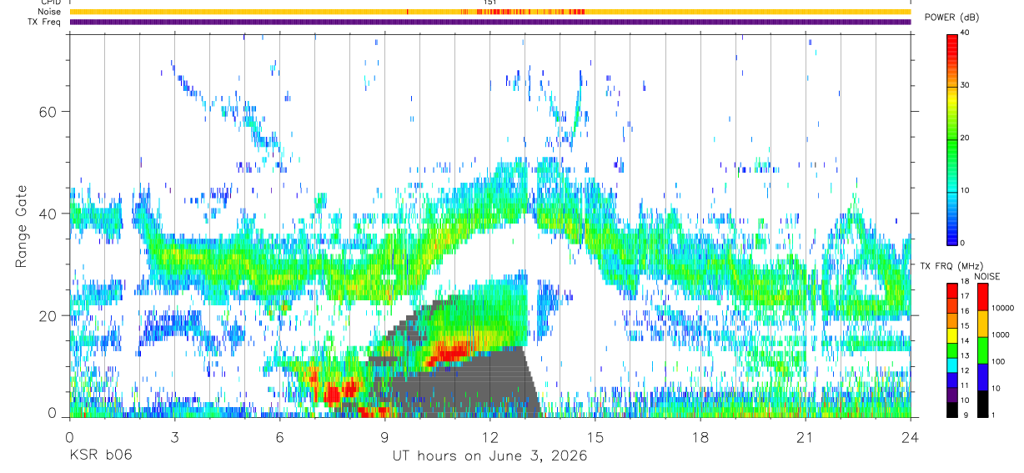The width and height of the screenshot is (1024, 473).
Task: Click the 100 tick on the NOISE legend
Action: [x=996, y=361]
